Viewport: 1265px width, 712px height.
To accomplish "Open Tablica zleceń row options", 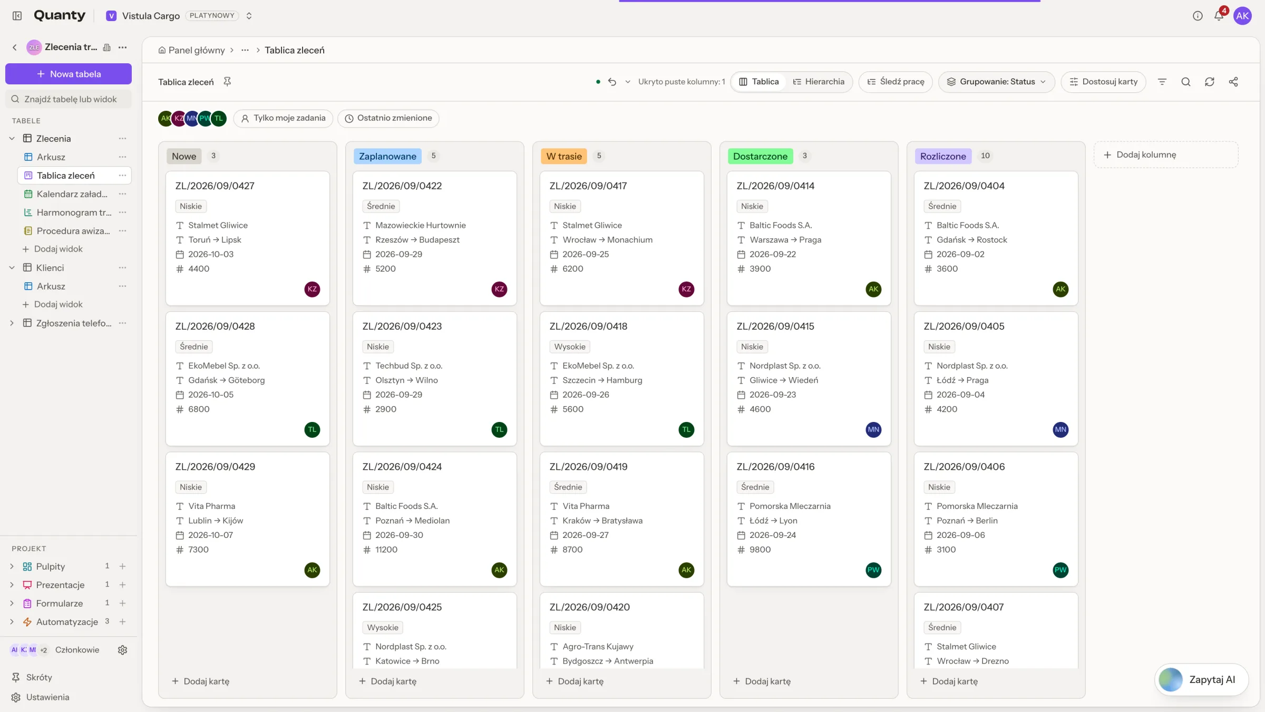I will coord(122,176).
